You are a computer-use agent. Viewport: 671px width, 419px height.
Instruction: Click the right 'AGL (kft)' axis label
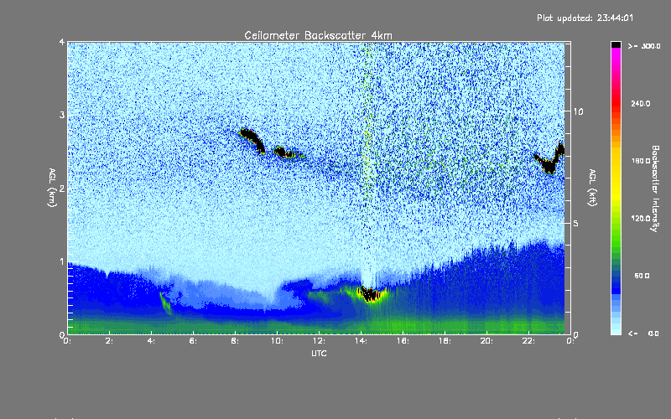[592, 188]
